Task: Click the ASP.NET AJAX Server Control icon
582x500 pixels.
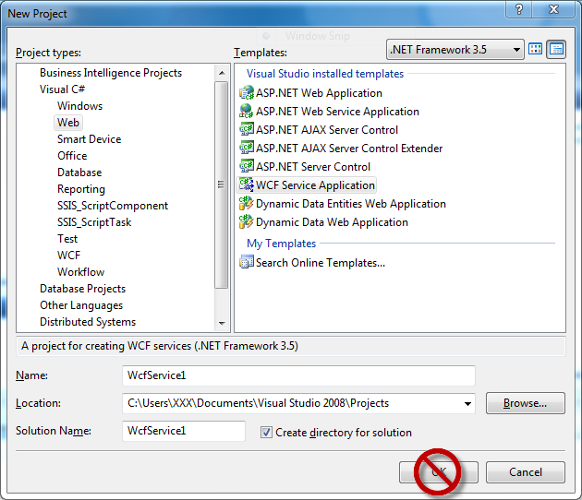Action: [x=247, y=129]
